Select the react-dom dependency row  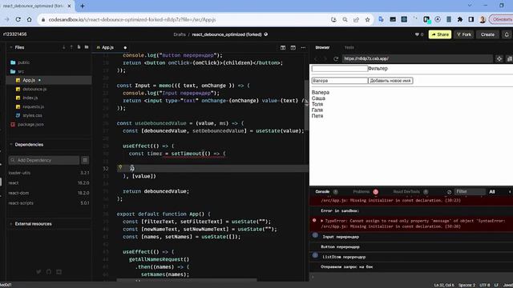point(49,193)
